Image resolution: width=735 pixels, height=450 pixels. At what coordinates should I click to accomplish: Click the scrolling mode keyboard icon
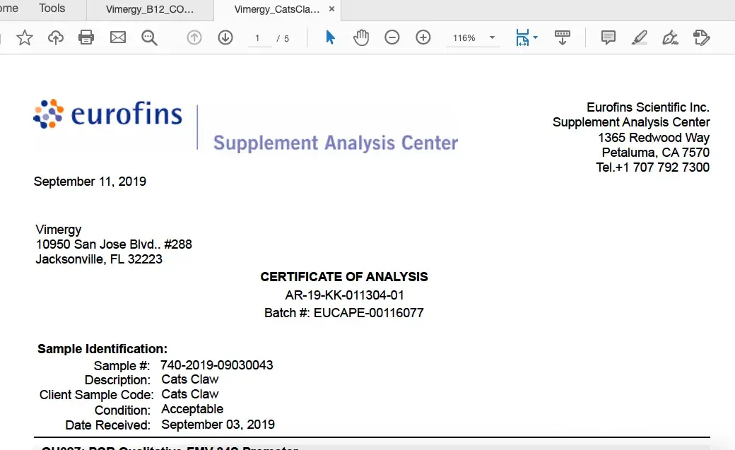pyautogui.click(x=563, y=37)
